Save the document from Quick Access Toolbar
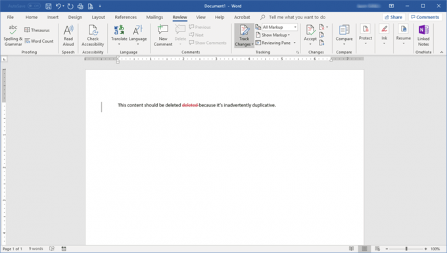 click(x=49, y=6)
